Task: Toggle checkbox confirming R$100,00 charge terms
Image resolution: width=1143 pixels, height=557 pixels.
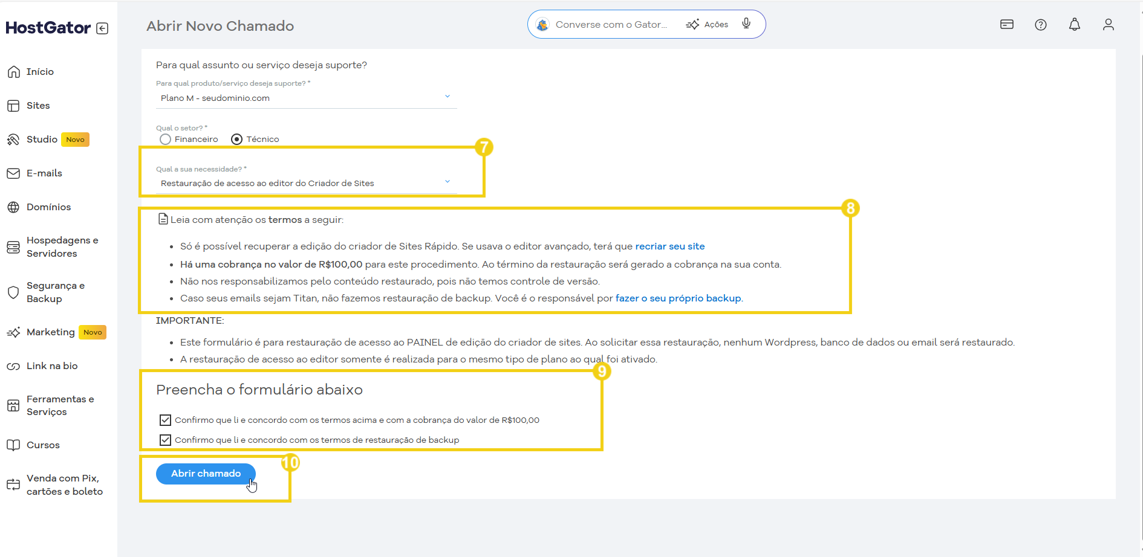Action: click(165, 420)
